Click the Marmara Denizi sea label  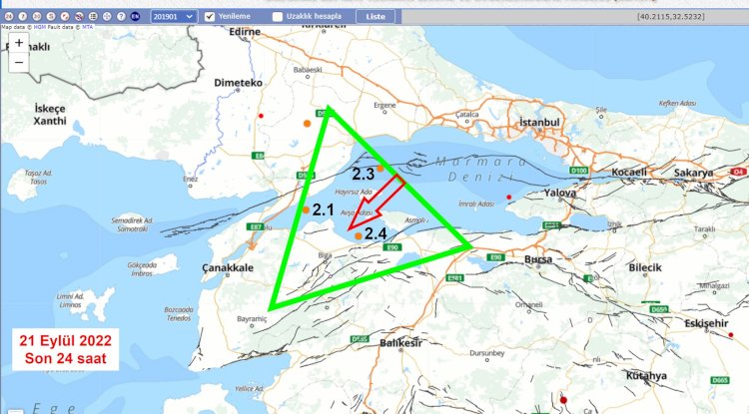pos(480,170)
